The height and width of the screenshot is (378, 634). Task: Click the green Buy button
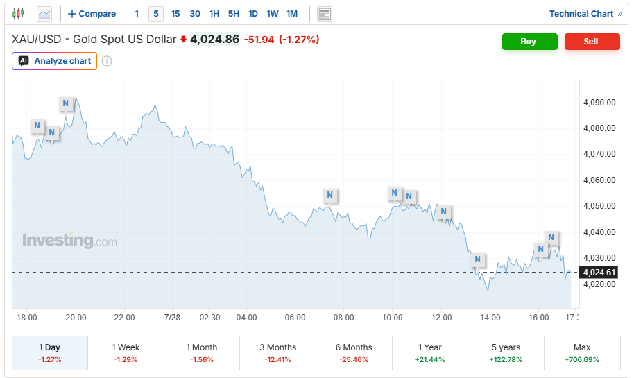[x=530, y=42]
